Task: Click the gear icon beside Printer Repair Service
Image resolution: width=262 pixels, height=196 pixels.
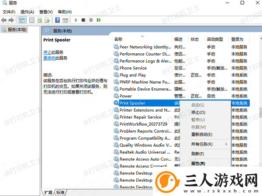Action: [116, 117]
